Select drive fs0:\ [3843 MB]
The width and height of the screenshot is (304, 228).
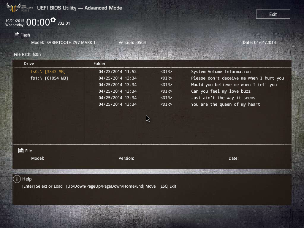[48, 72]
